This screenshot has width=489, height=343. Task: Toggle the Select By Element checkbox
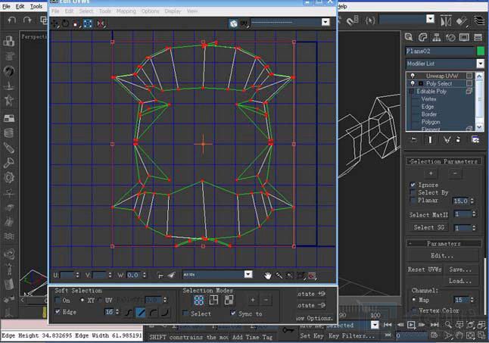coord(413,192)
